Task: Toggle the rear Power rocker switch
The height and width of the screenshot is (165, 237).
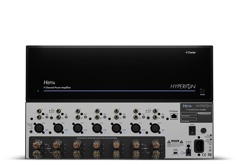Action: coord(192,131)
